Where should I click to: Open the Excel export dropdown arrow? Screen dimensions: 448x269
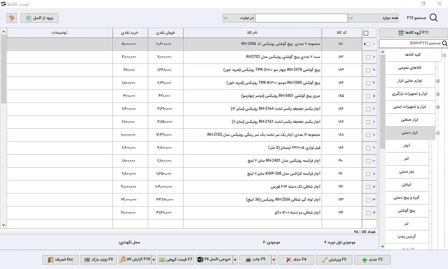click(235, 260)
